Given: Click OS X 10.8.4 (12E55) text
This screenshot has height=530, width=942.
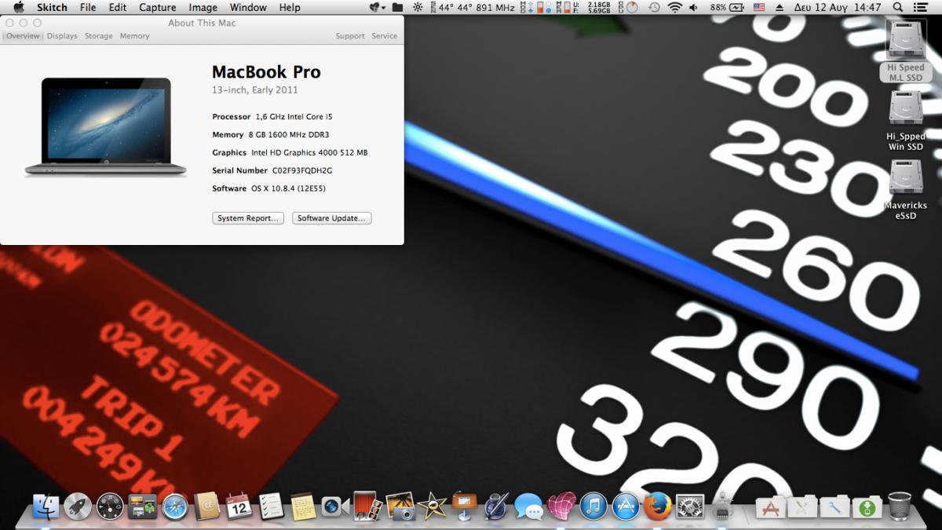Looking at the screenshot, I should pos(288,188).
